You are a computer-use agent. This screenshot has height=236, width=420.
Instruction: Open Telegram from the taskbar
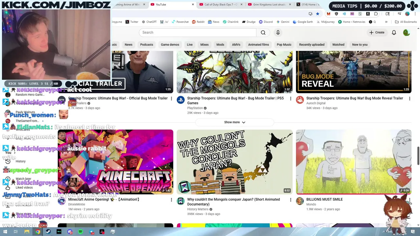[x=92, y=232]
